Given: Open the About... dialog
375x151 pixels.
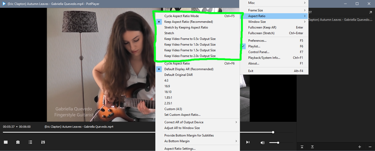Looking at the screenshot, I should point(274,63).
